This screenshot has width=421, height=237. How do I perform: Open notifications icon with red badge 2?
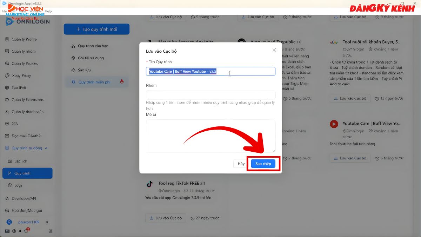tap(26, 231)
